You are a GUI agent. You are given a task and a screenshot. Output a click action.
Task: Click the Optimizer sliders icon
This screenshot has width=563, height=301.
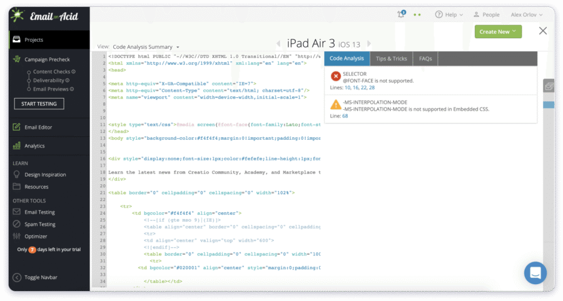coord(17,237)
